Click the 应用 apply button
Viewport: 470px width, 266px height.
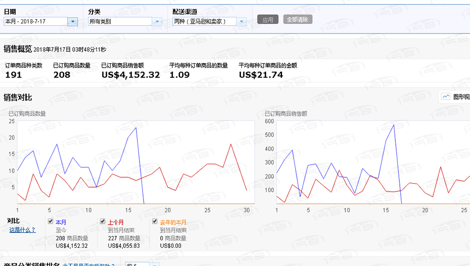268,20
